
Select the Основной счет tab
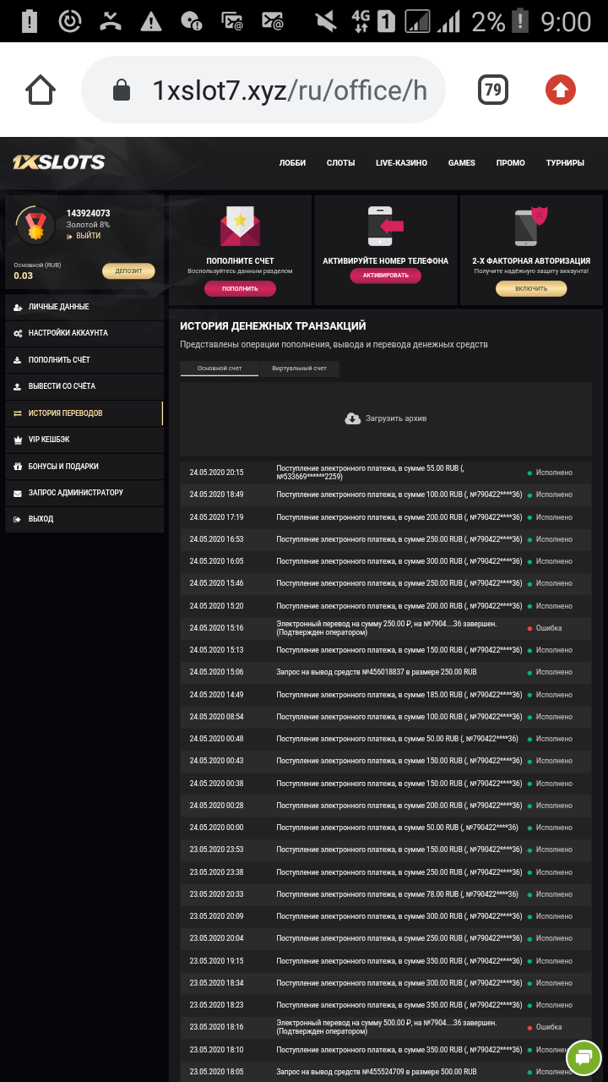click(x=220, y=369)
